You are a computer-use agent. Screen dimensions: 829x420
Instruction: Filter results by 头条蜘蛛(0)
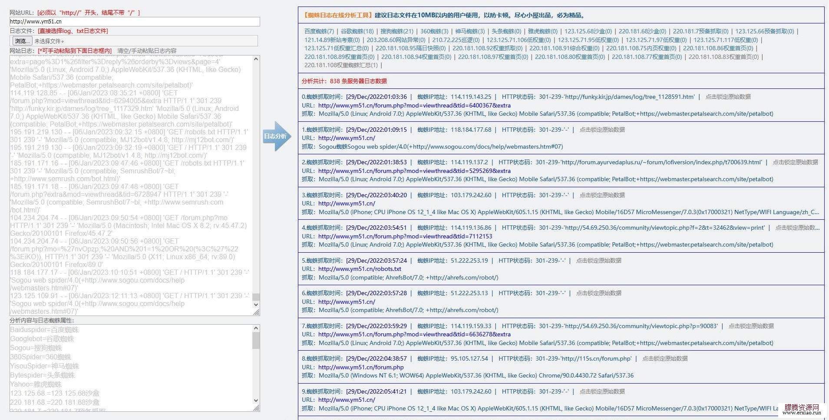pos(506,31)
